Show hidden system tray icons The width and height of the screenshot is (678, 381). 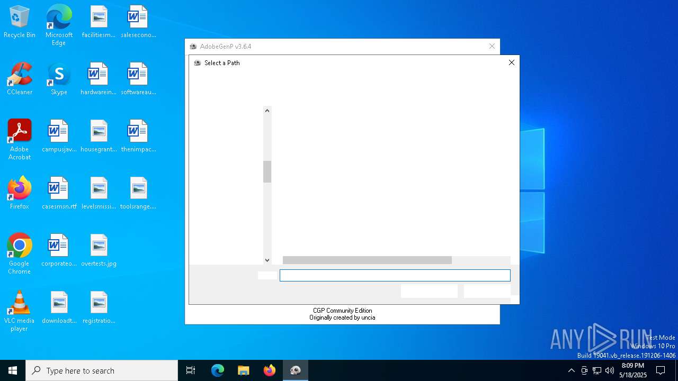click(571, 370)
